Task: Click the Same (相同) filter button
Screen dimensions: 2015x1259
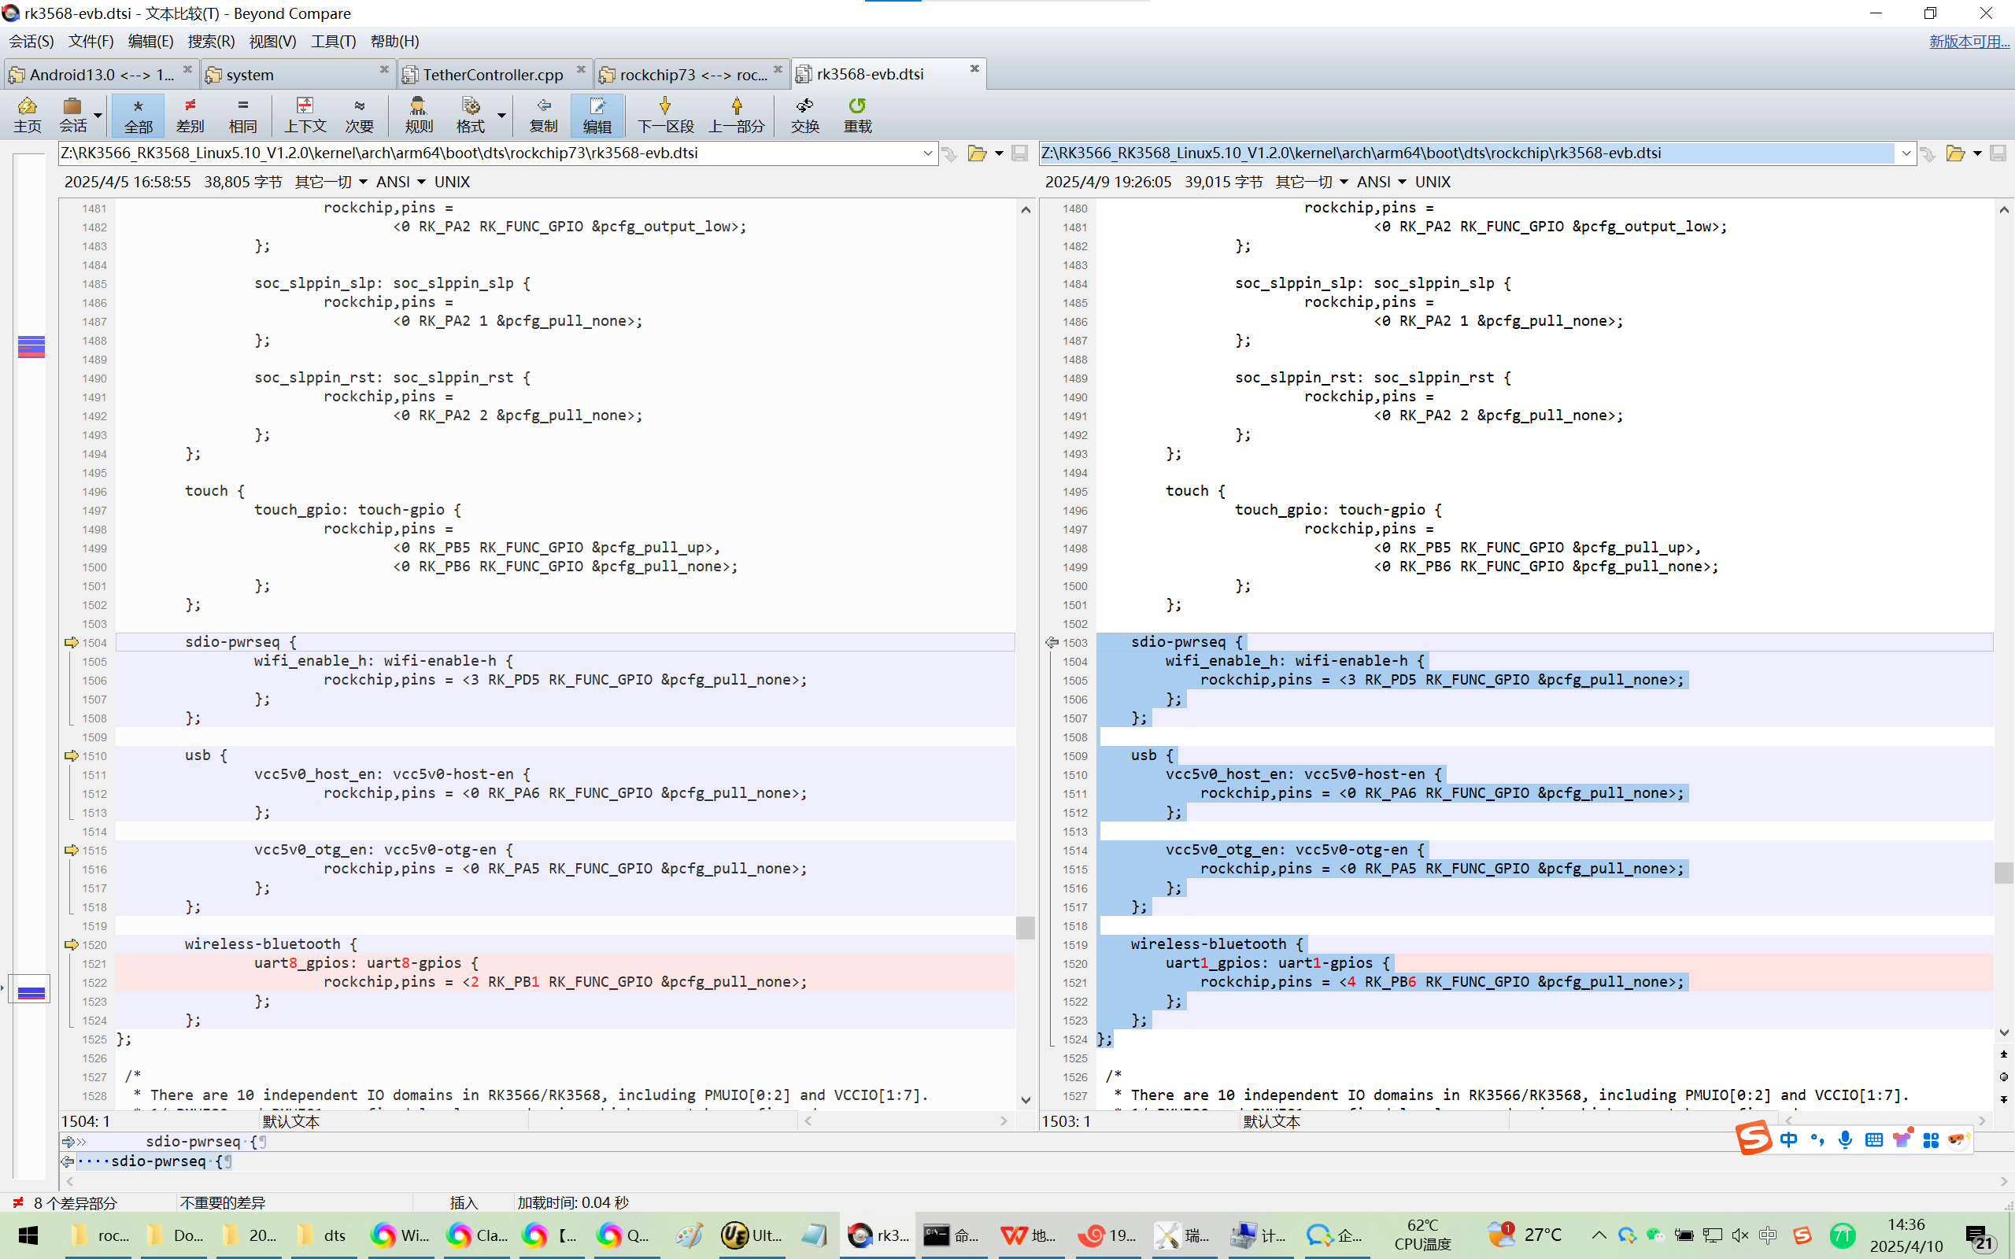Action: pos(242,114)
